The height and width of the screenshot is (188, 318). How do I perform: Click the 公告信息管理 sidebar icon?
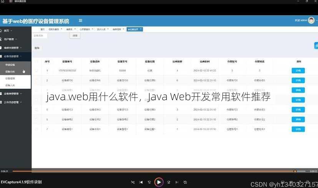point(1,102)
